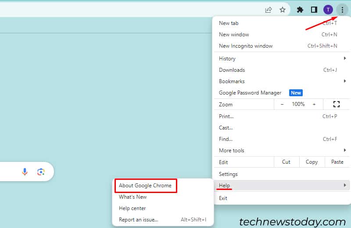Toggle the side panel icon

point(314,10)
